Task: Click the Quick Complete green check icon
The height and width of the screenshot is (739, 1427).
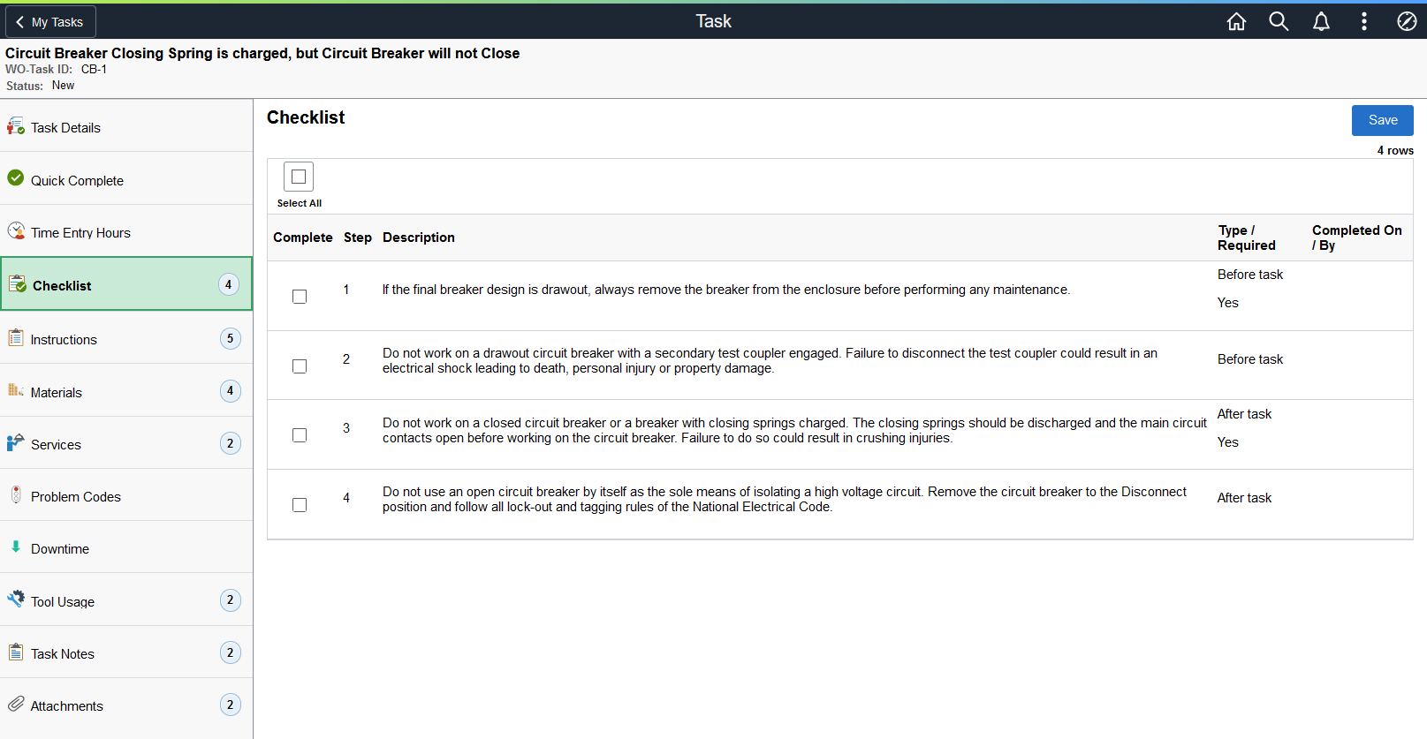Action: 16,178
